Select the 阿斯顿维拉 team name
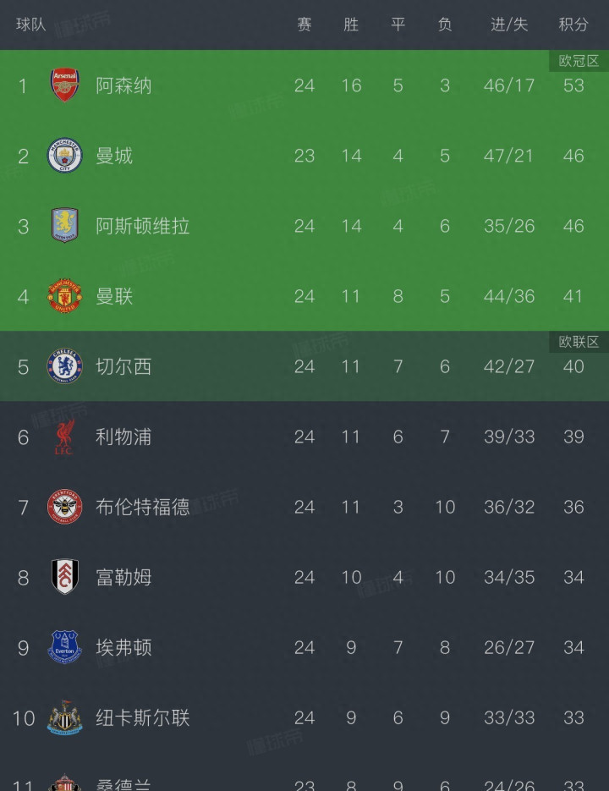 point(142,226)
